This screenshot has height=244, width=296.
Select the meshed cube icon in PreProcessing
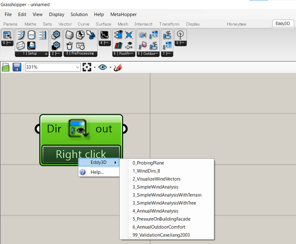69,35
